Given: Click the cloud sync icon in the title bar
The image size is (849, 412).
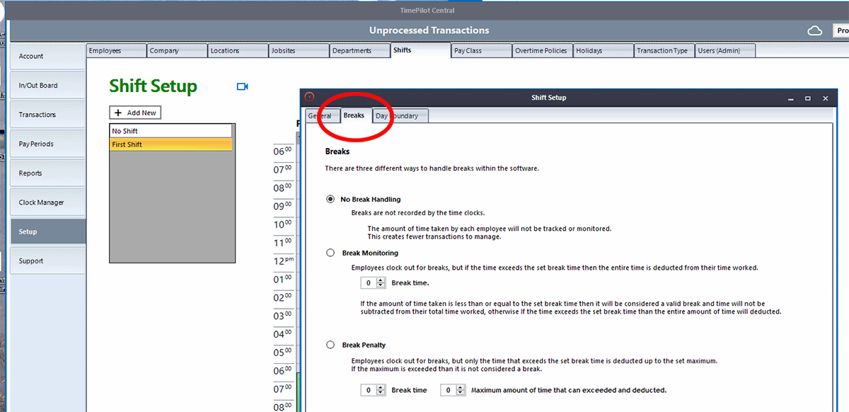Looking at the screenshot, I should (x=814, y=30).
